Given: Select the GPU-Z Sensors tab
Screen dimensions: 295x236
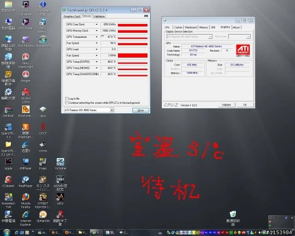Looking at the screenshot, I should (87, 16).
